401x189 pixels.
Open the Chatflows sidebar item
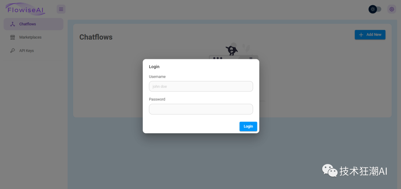[x=33, y=24]
